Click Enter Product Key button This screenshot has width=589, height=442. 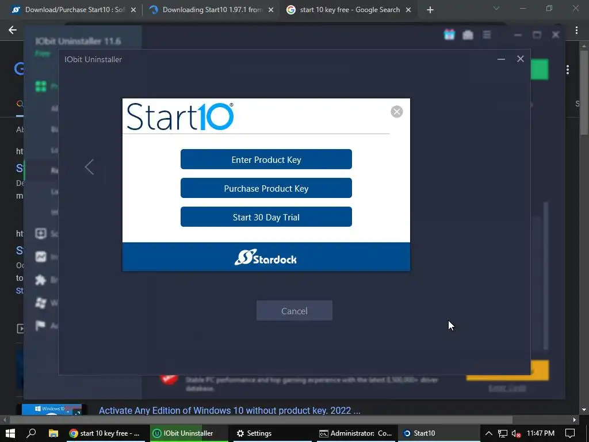pos(266,159)
